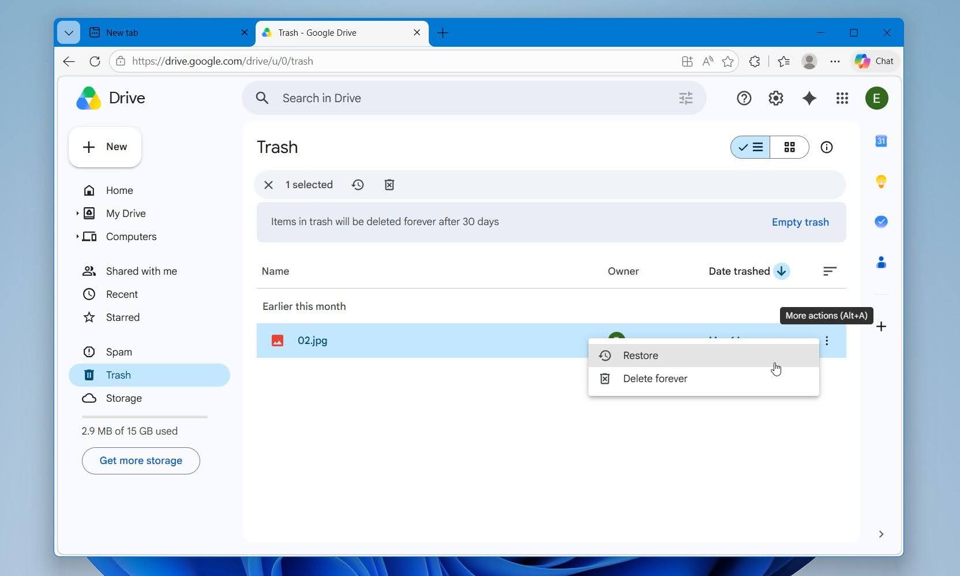The height and width of the screenshot is (576, 960).
Task: Reverse sort direction arrow by Date trashed
Action: click(782, 271)
